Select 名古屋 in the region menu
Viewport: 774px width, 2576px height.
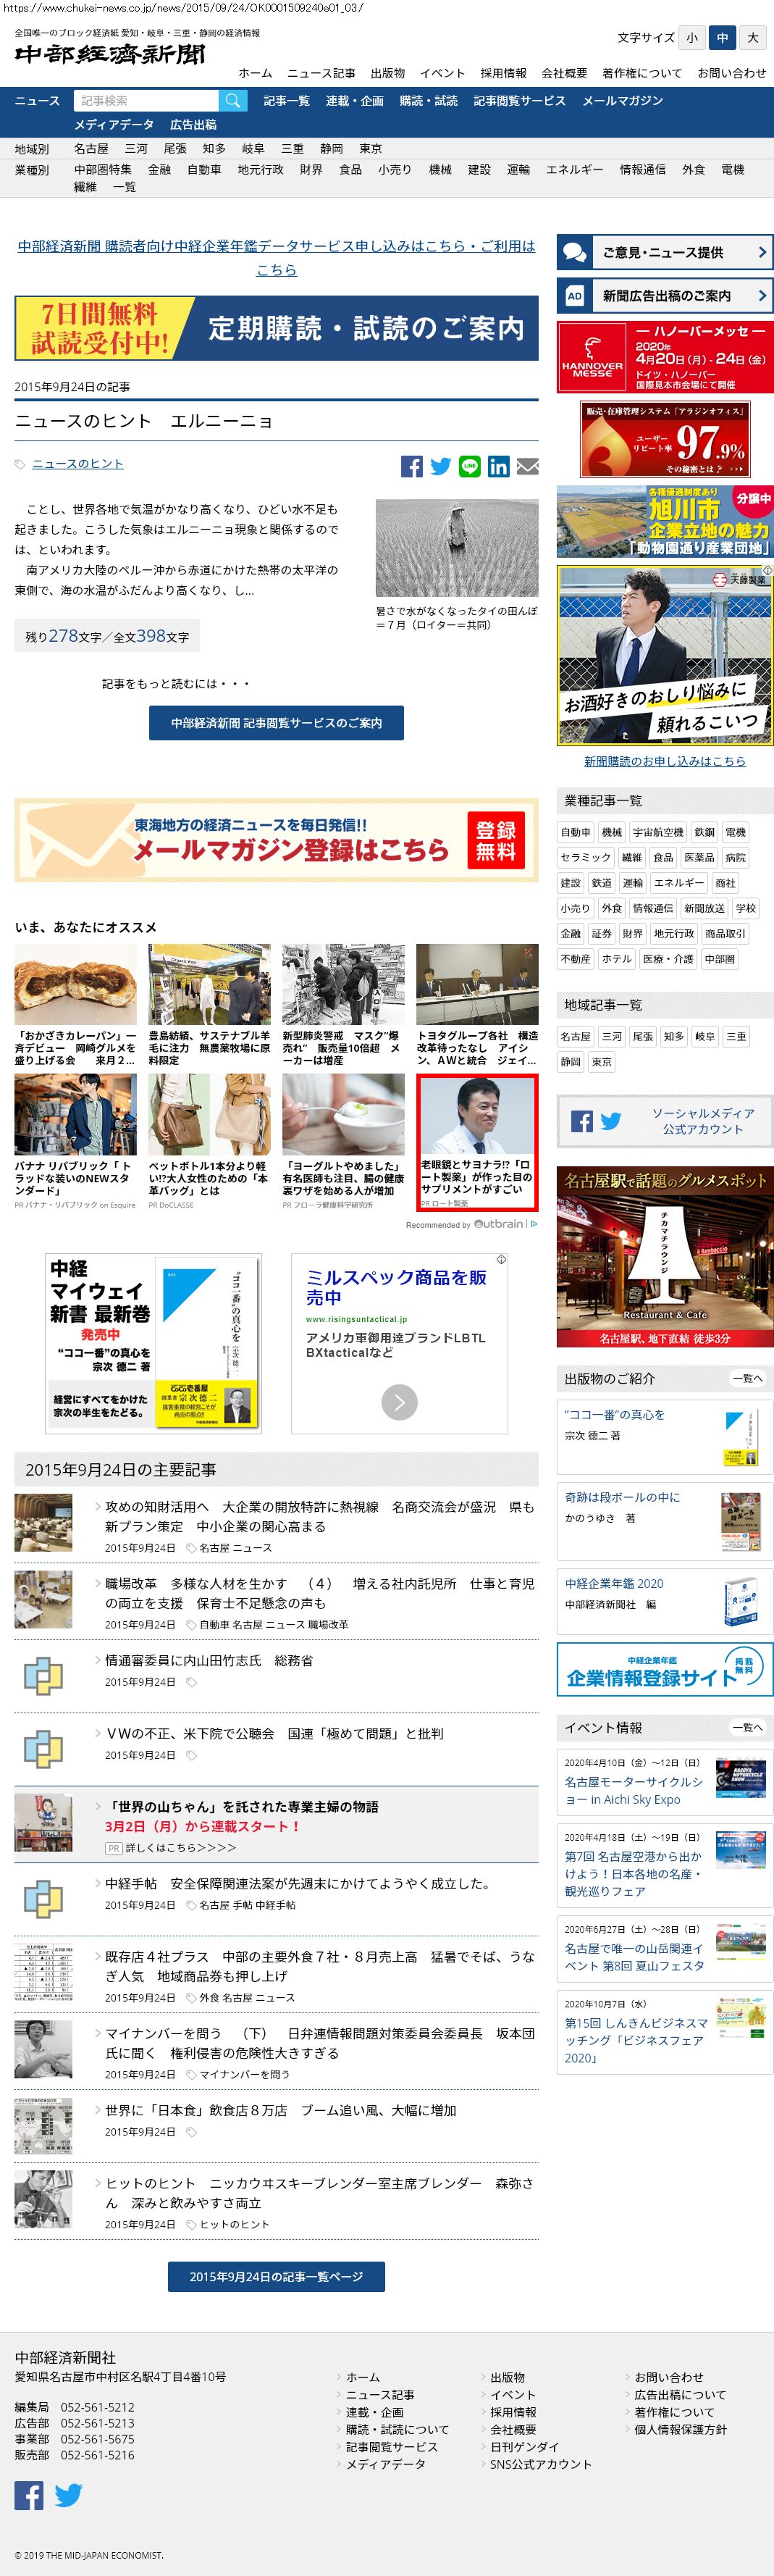click(x=91, y=148)
